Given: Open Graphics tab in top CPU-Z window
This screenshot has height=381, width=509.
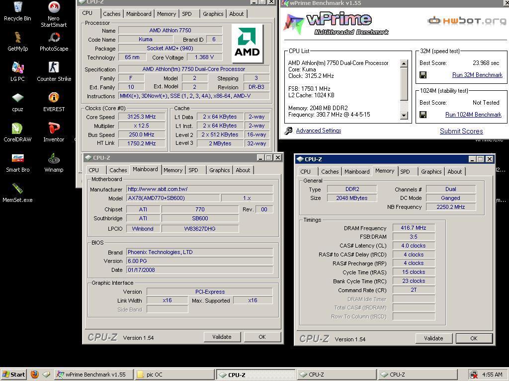Looking at the screenshot, I should click(x=213, y=14).
